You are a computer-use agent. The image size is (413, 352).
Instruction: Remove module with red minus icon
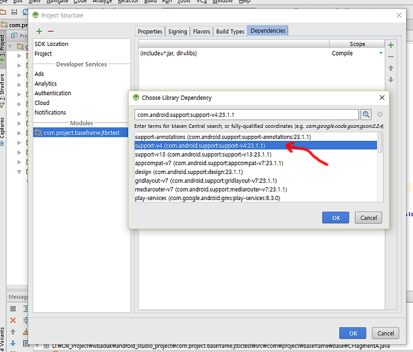tap(50, 32)
